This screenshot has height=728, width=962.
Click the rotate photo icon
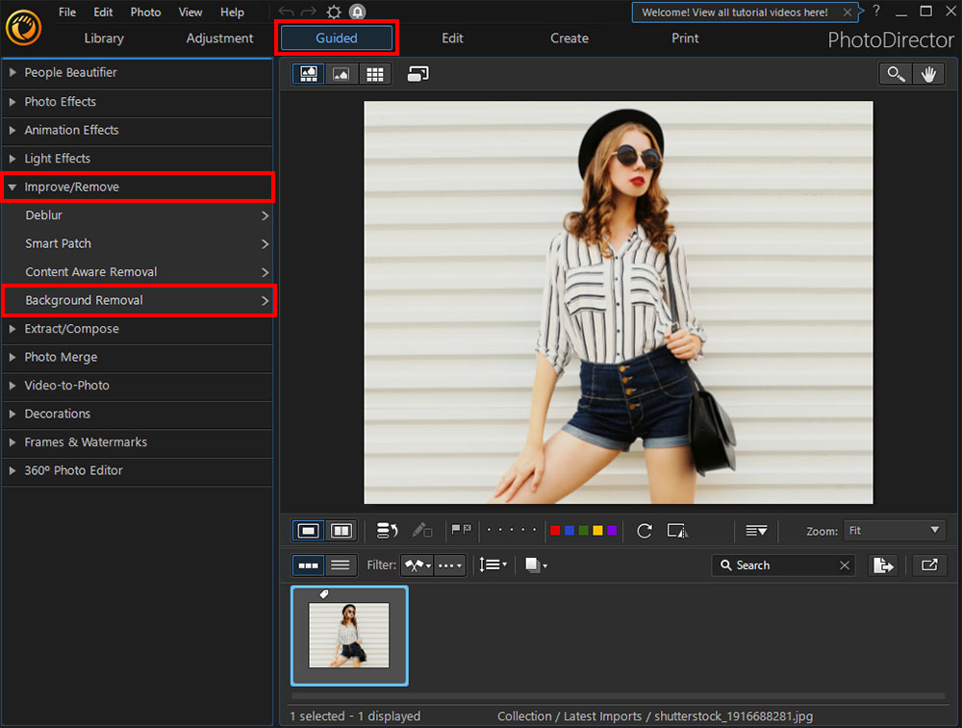click(645, 531)
